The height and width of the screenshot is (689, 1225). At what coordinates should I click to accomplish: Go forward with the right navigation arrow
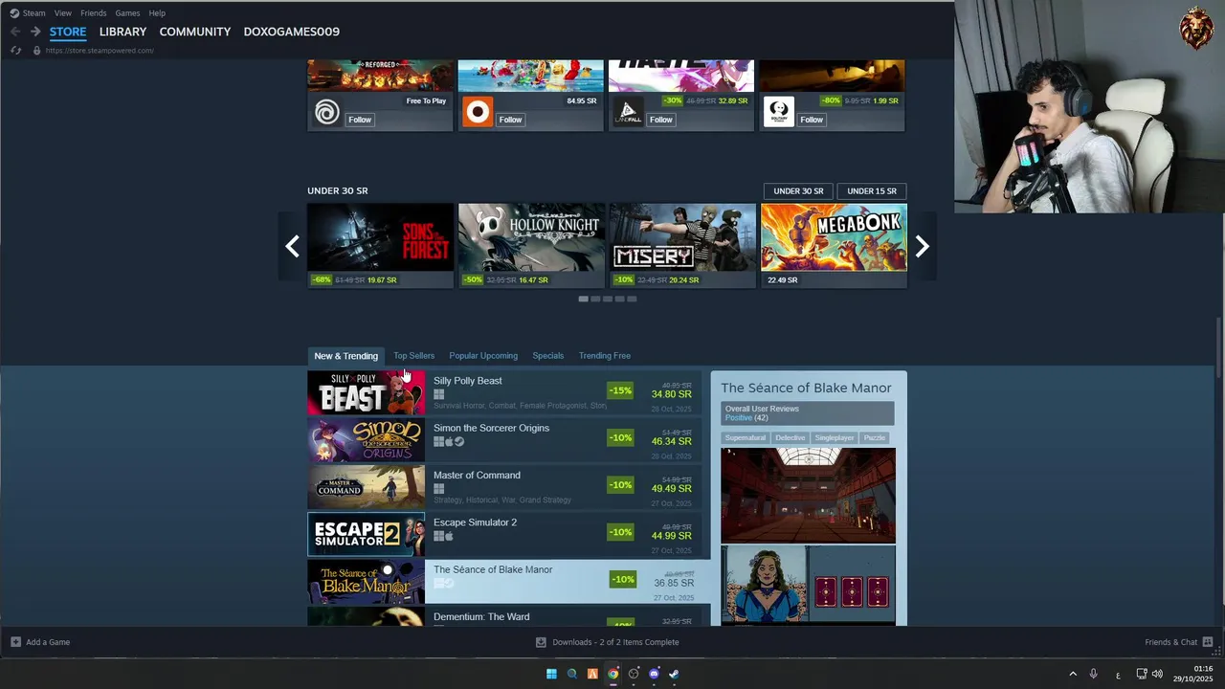pyautogui.click(x=34, y=32)
